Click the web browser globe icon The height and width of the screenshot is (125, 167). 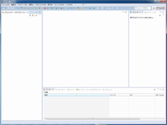[x=89, y=8]
